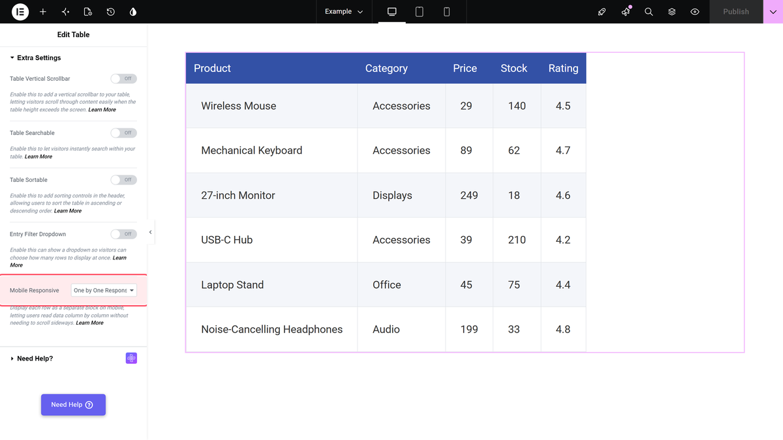The width and height of the screenshot is (783, 440).
Task: Open the Example page selector dropdown
Action: coord(344,12)
